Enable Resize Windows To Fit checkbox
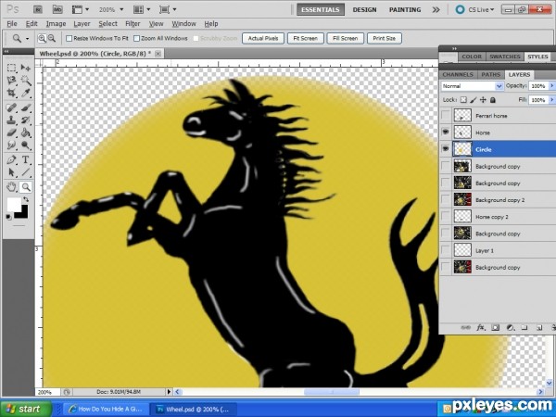This screenshot has width=556, height=417. click(x=69, y=38)
